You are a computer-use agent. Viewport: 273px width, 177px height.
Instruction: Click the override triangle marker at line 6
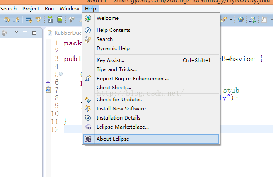click(x=48, y=82)
